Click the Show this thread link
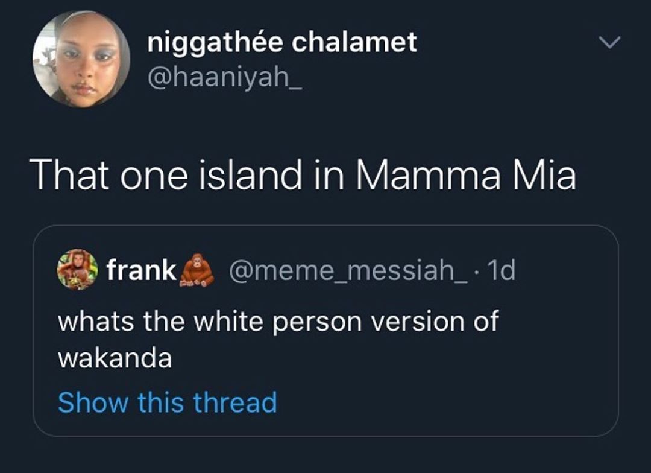Viewport: 651px width, 473px height. 167,402
